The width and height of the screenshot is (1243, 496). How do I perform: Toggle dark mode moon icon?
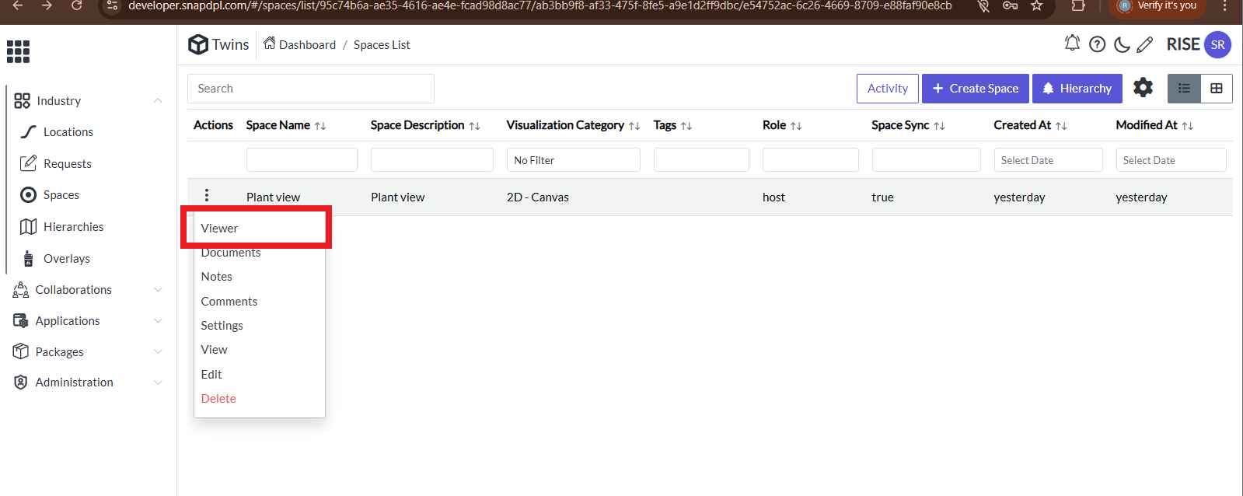pos(1122,44)
